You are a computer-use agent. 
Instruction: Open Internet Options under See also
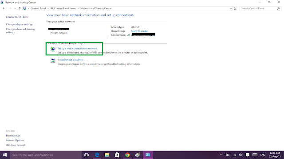15,140
